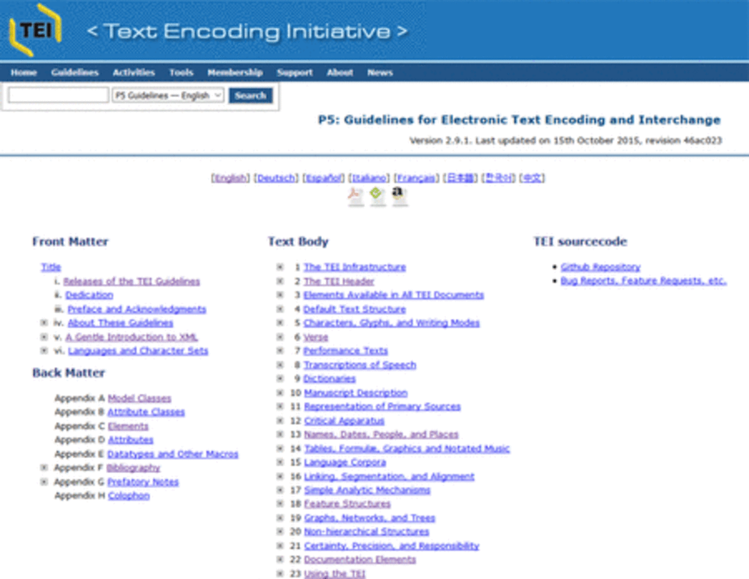Viewport: 749px width, 579px height.
Task: Expand chapter 12 Critical Apparatus
Action: 280,421
